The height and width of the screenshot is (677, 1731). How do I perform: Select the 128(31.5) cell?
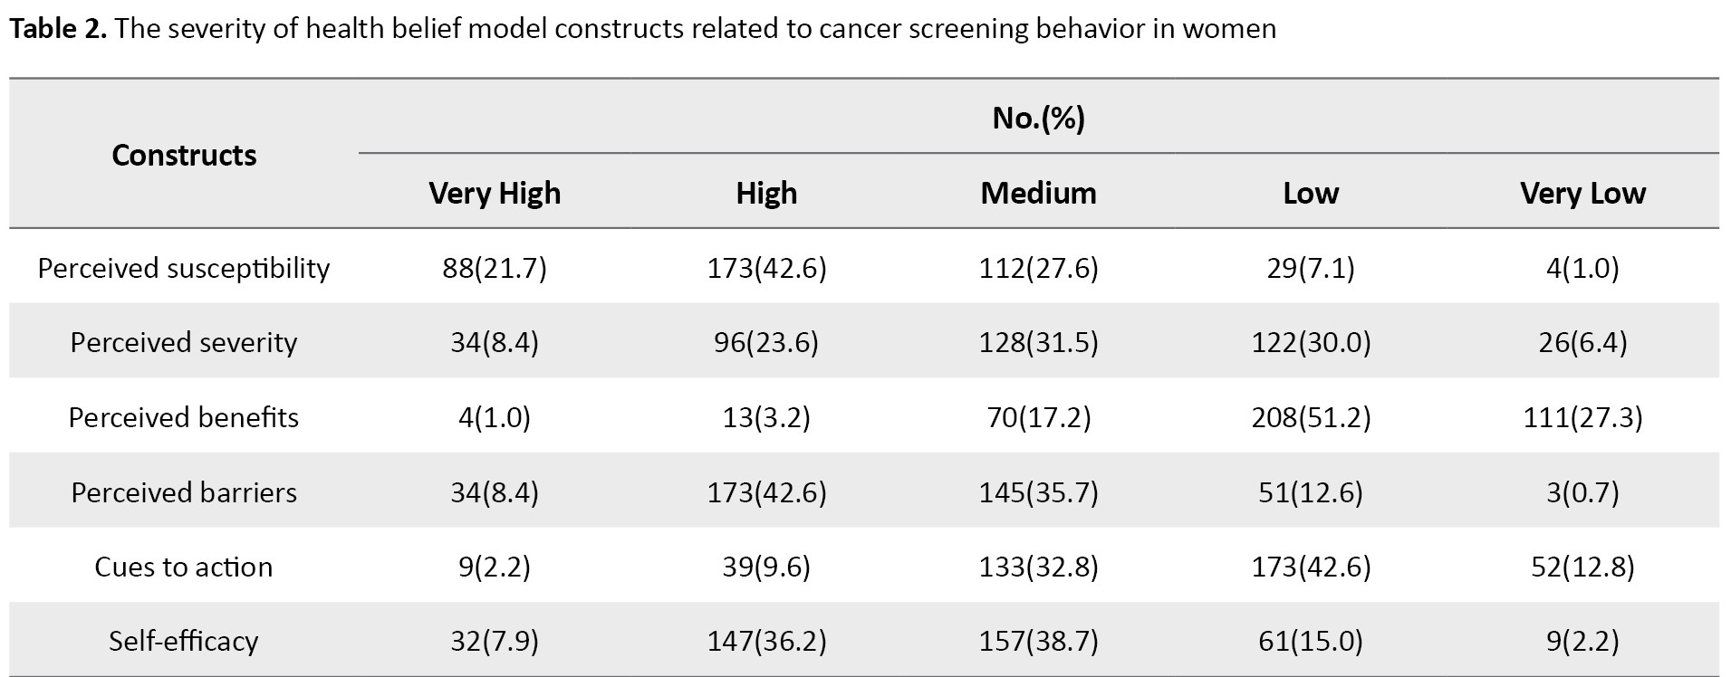coord(1038,342)
